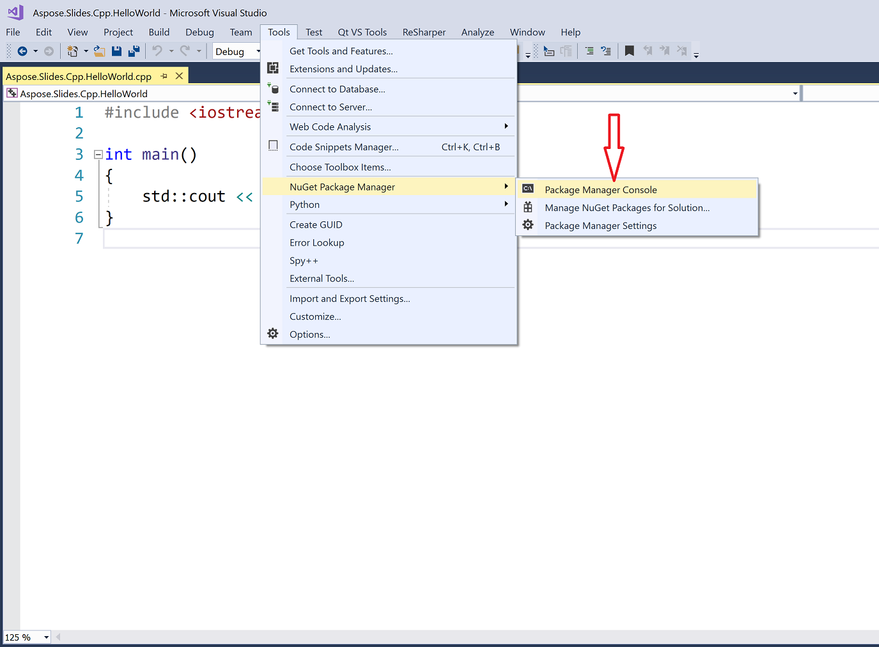
Task: Click the New Project toolbar icon
Action: point(72,51)
